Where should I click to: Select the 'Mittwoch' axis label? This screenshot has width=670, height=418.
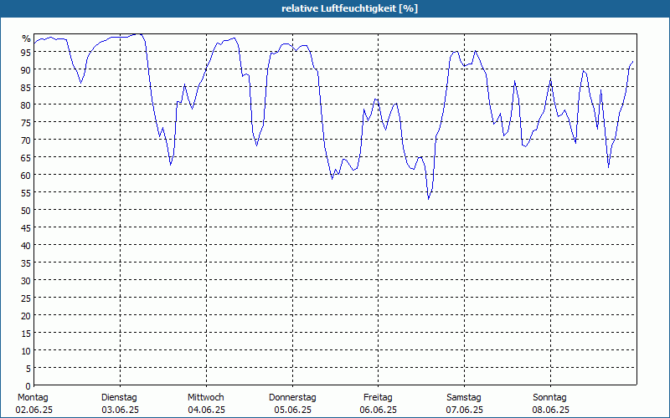[206, 397]
